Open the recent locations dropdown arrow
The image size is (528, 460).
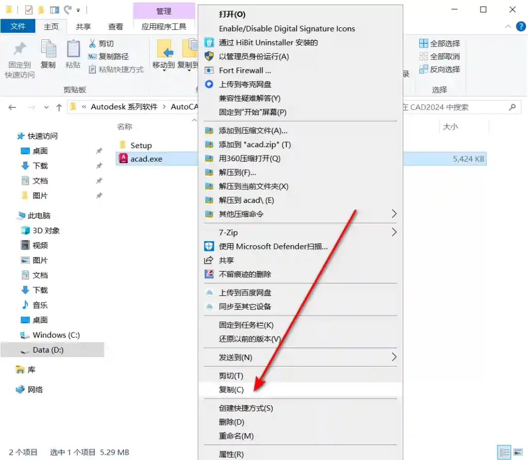[x=46, y=107]
